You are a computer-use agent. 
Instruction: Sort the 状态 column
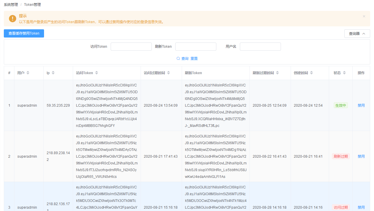[344, 73]
